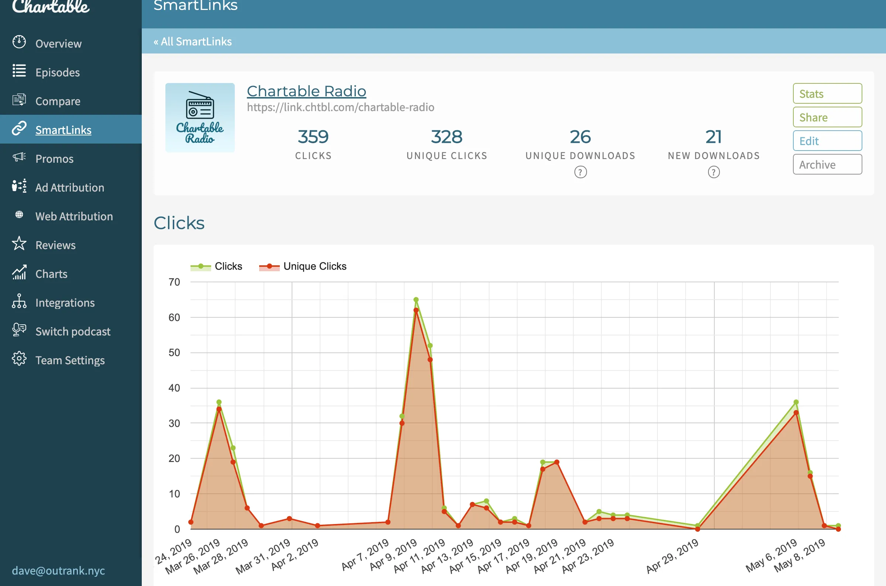Open help for Unique Downloads

[580, 172]
